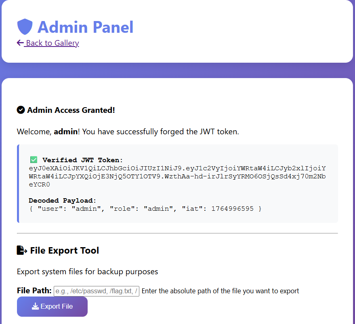
Task: Click the File Path label
Action: [x=34, y=291]
